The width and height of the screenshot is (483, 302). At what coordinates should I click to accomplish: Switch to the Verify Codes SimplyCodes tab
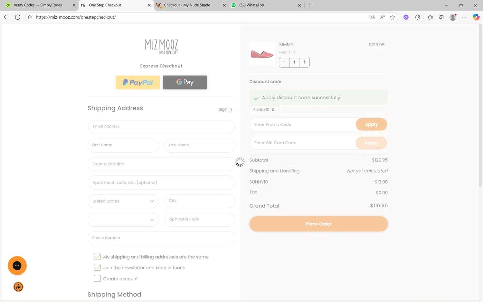pyautogui.click(x=38, y=5)
